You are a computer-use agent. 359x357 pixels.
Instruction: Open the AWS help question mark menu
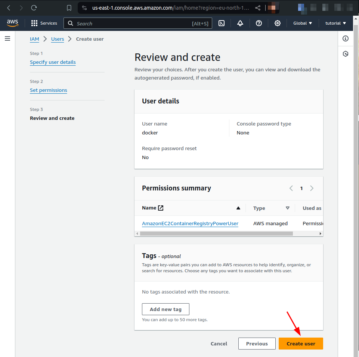[259, 23]
